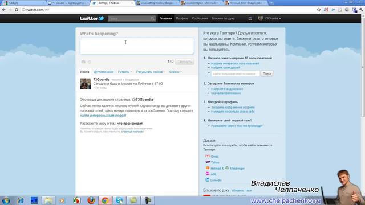Launch Internet Explorer from taskbar

(x=21, y=200)
